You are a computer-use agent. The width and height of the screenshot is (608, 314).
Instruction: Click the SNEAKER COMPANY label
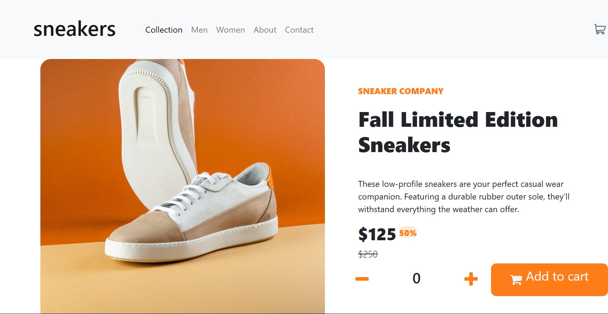pyautogui.click(x=400, y=91)
